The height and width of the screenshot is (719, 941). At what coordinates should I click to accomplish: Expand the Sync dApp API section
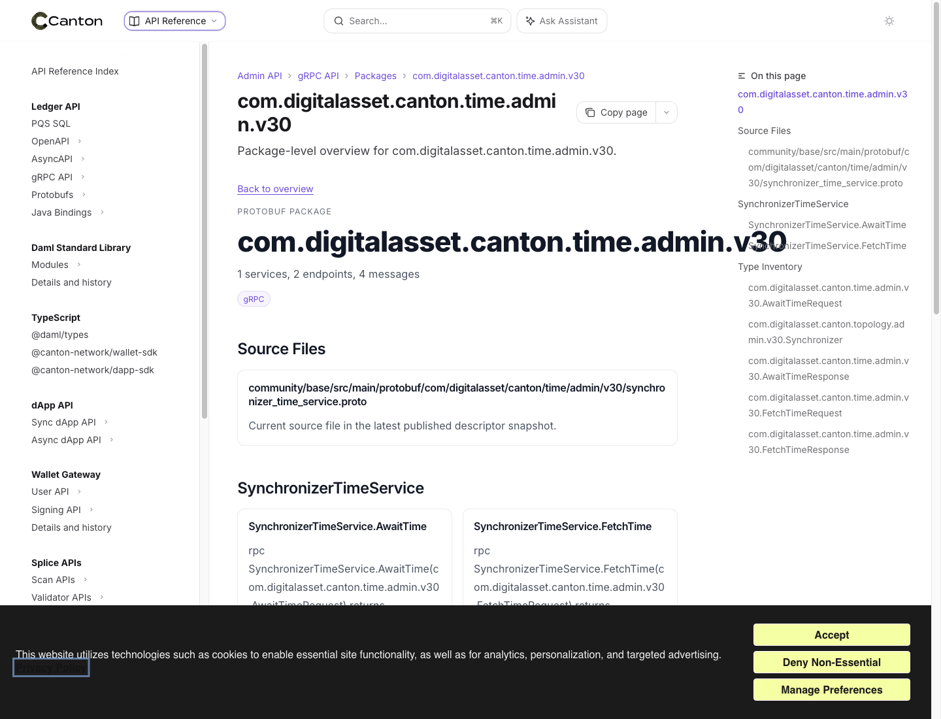click(107, 422)
